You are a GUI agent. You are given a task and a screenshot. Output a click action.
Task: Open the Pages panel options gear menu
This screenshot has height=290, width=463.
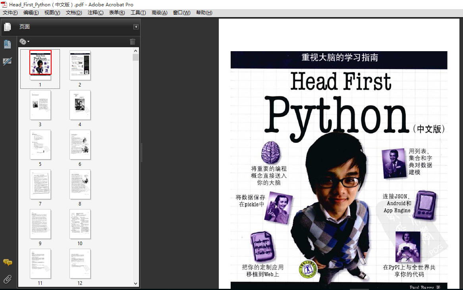pos(24,42)
